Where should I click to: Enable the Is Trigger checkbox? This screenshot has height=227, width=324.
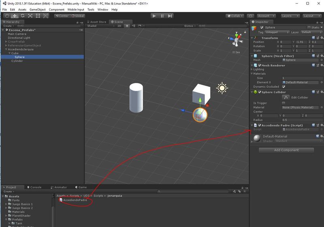tap(283, 103)
